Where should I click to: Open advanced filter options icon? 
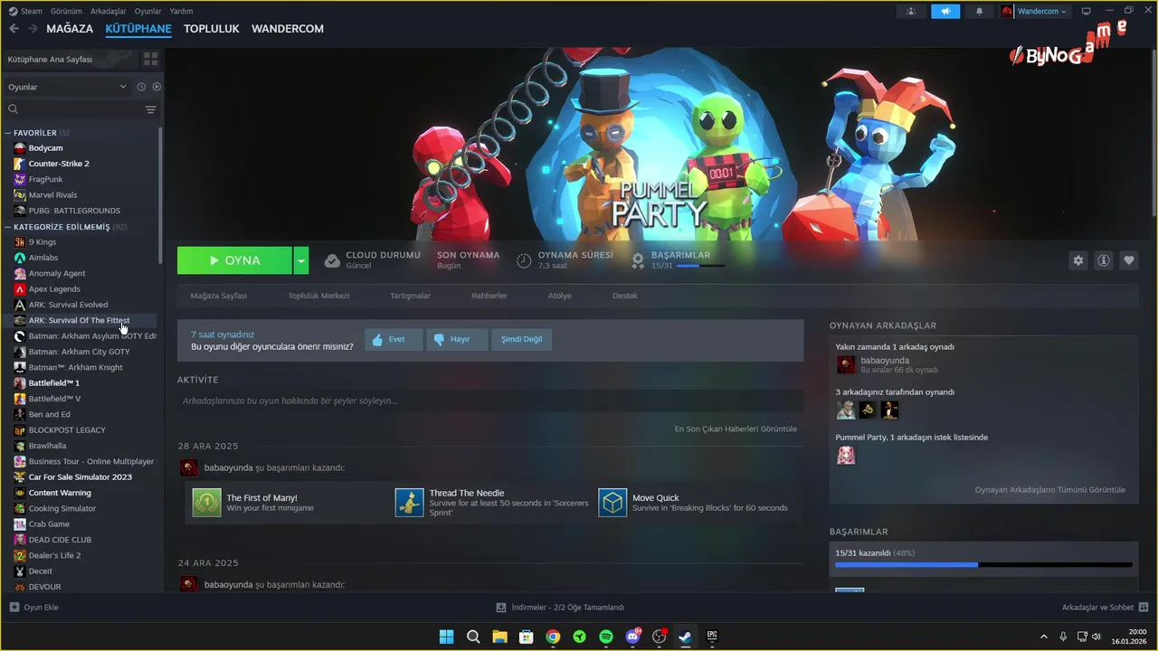tap(151, 109)
